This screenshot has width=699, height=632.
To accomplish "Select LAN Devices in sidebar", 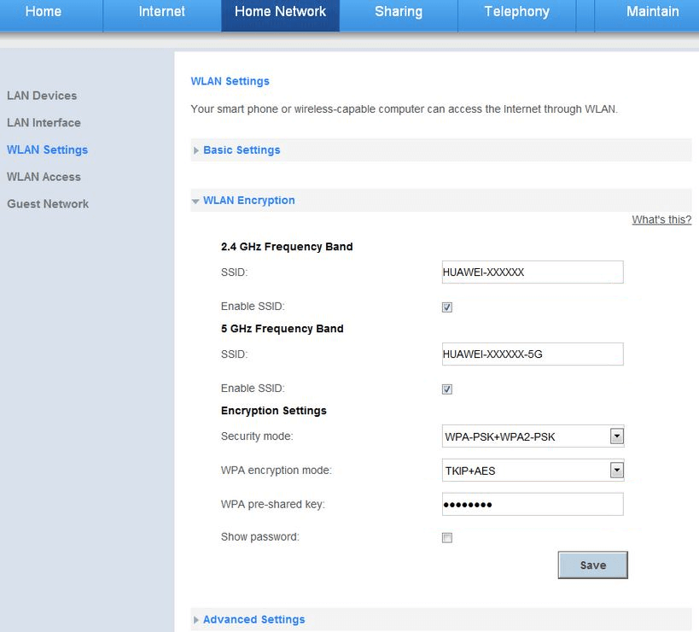I will coord(42,96).
